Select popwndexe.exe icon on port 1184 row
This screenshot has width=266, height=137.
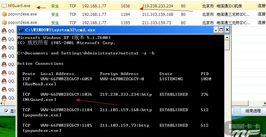pyautogui.click(x=4, y=15)
